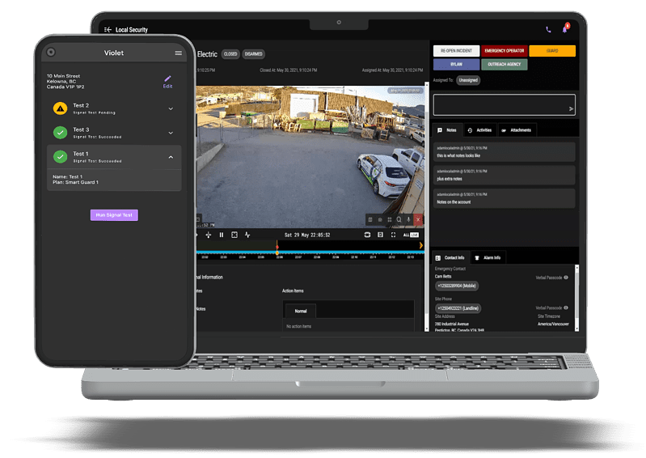Screen dimensions: 646x458
Task: Collapse the Test 1 details chevron
Action: (x=171, y=157)
